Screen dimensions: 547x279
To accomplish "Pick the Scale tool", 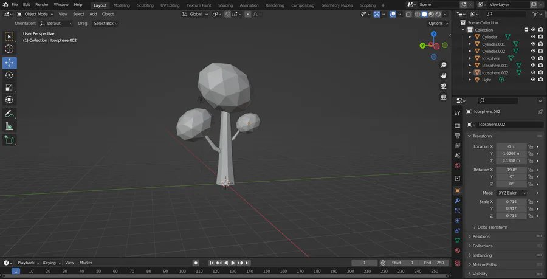I will pyautogui.click(x=9, y=87).
